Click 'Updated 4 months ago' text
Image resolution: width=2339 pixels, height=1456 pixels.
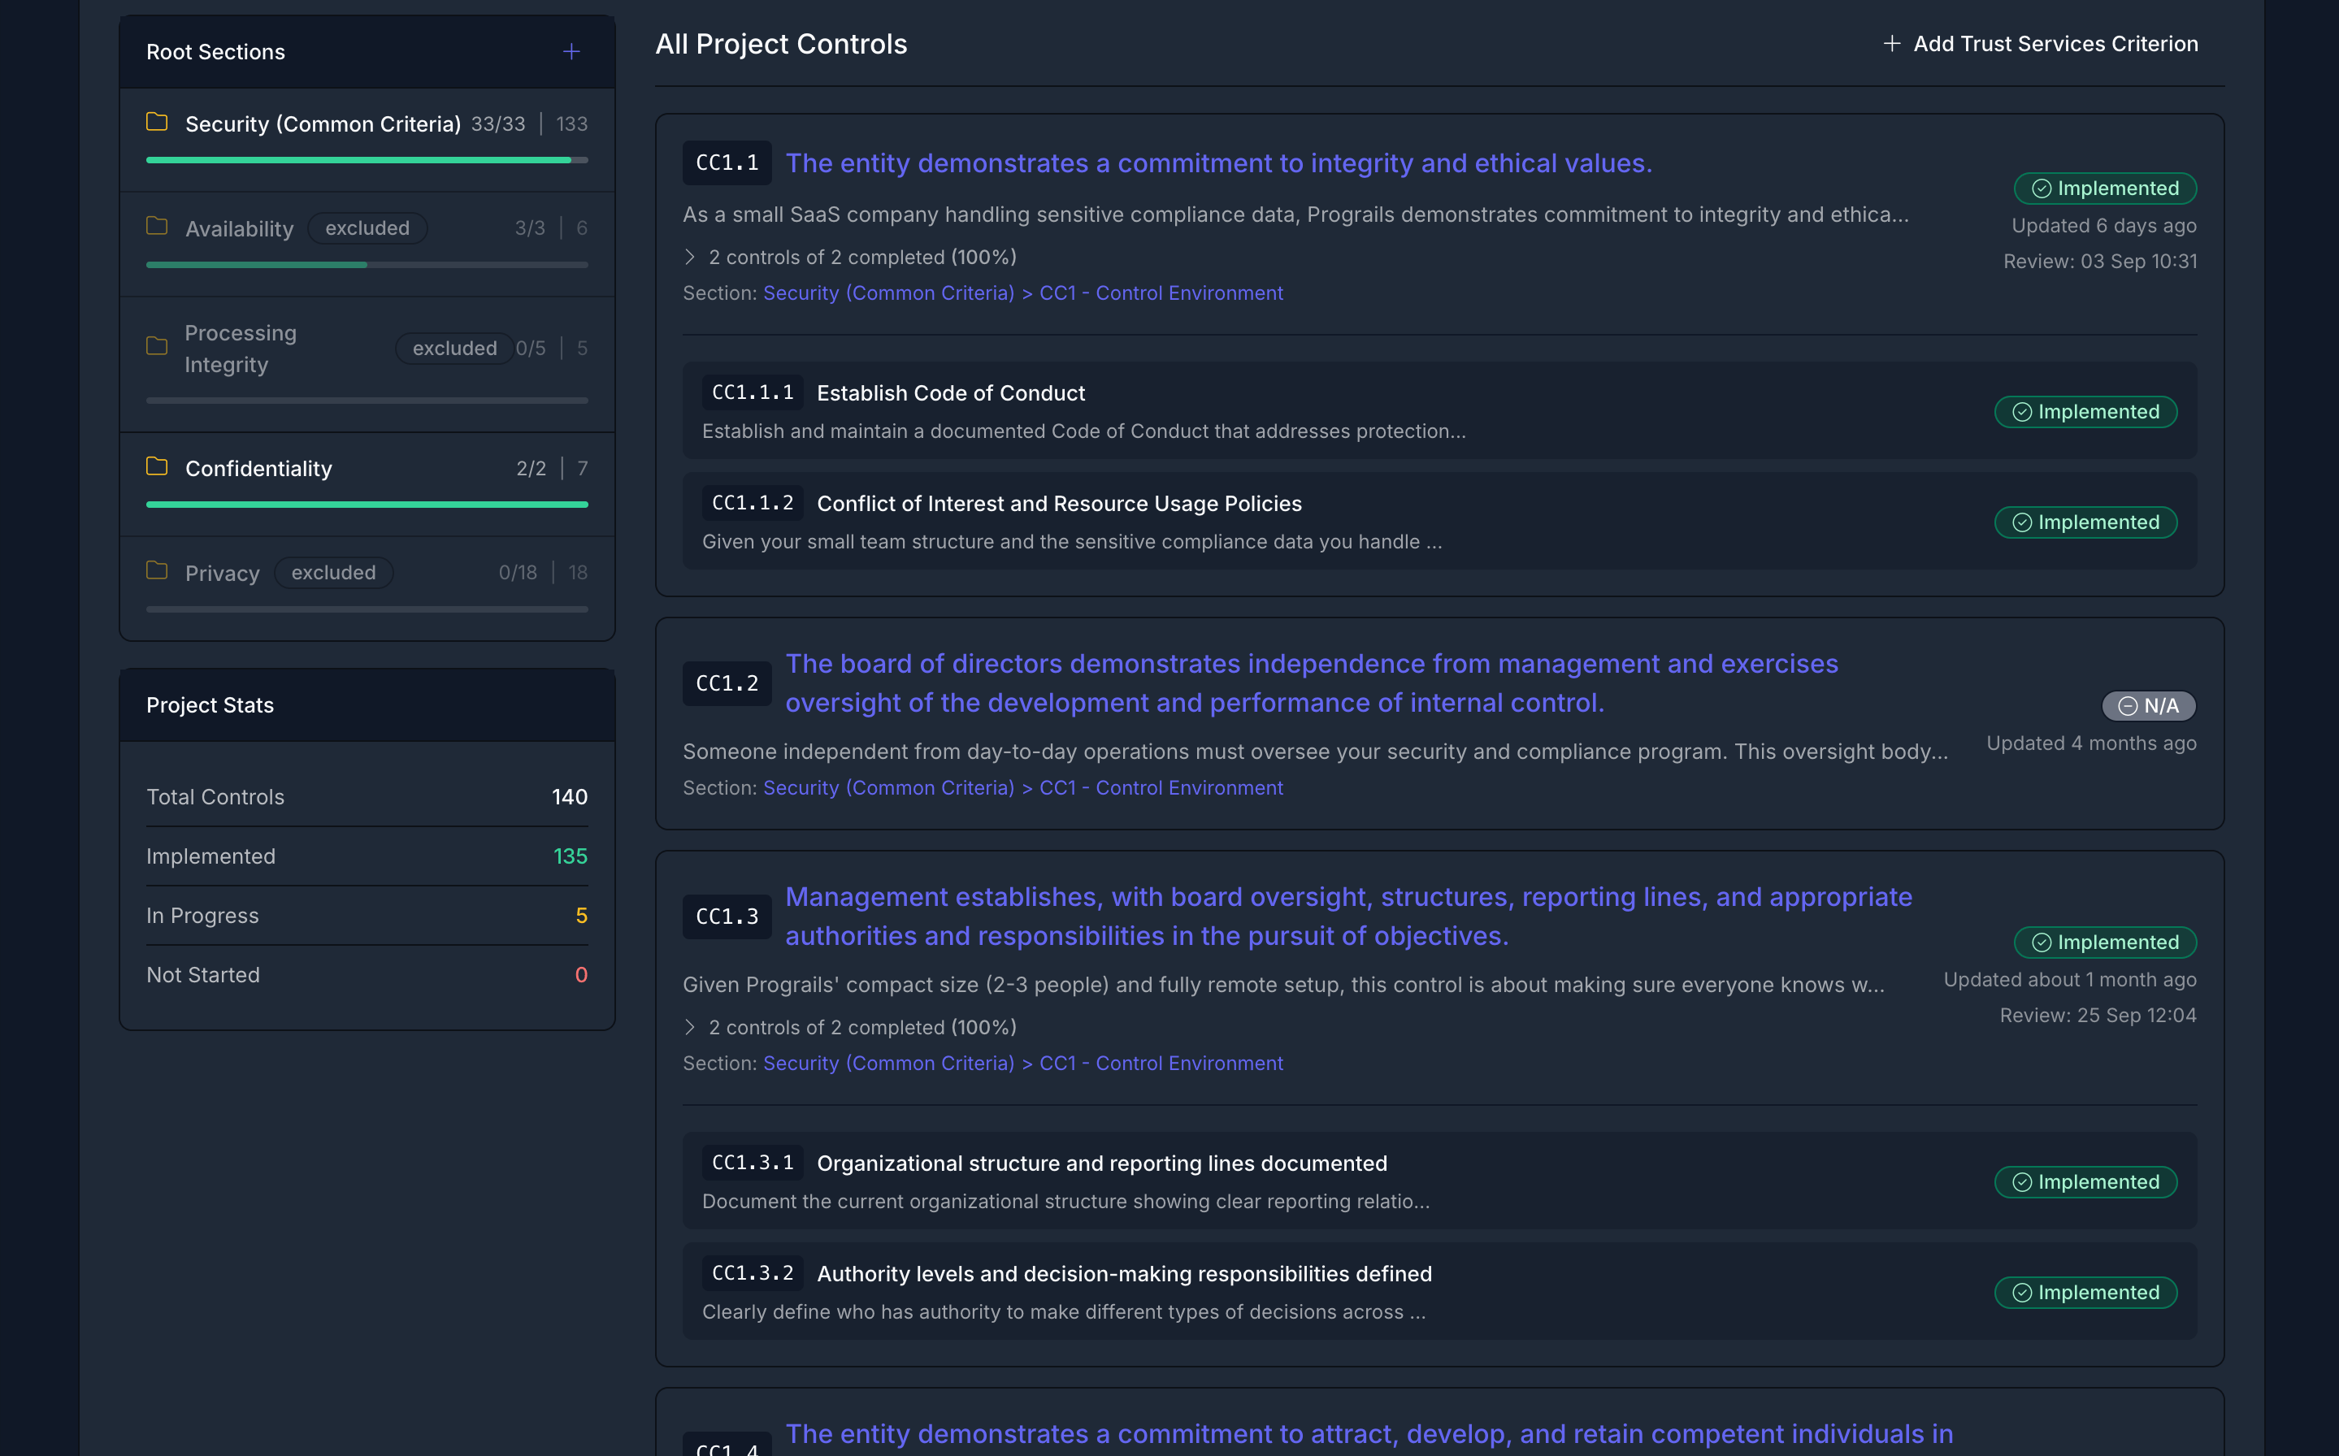[2091, 743]
